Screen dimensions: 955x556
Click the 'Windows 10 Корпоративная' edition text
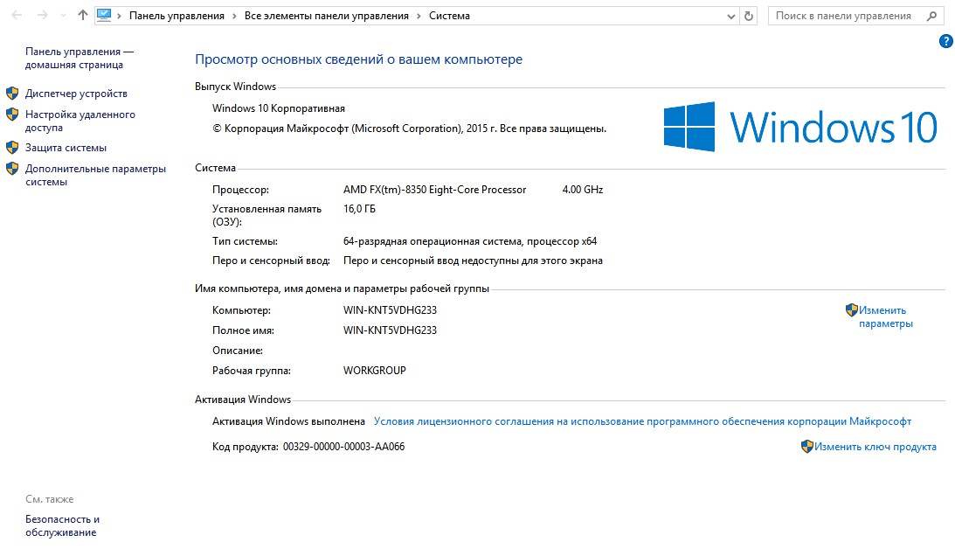click(x=279, y=108)
